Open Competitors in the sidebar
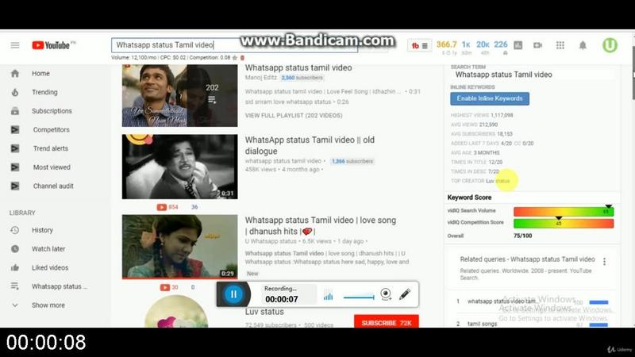The height and width of the screenshot is (357, 635). pos(52,129)
